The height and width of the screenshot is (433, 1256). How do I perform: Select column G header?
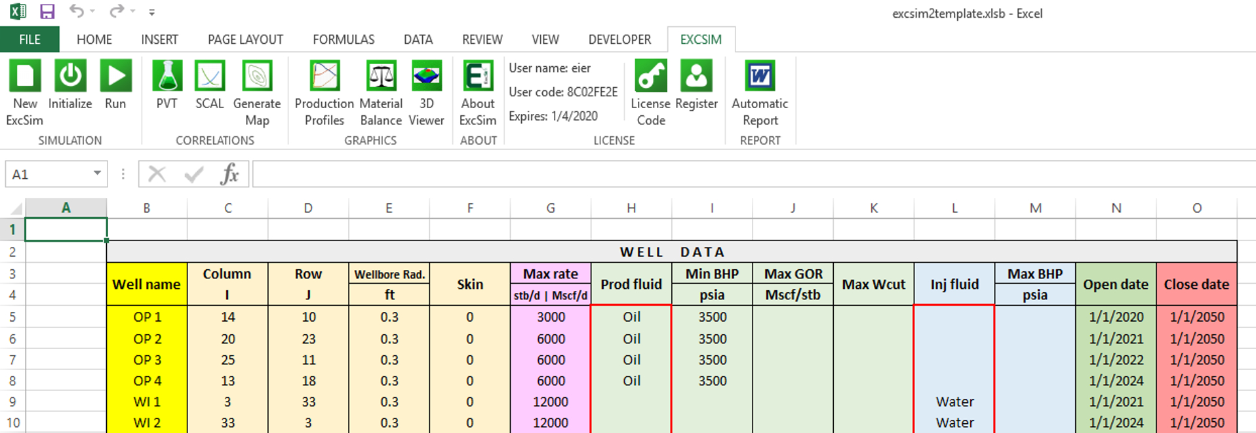551,208
